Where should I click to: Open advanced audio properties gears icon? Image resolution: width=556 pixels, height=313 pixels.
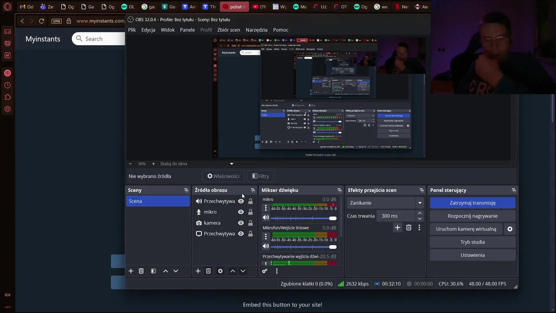click(x=265, y=271)
